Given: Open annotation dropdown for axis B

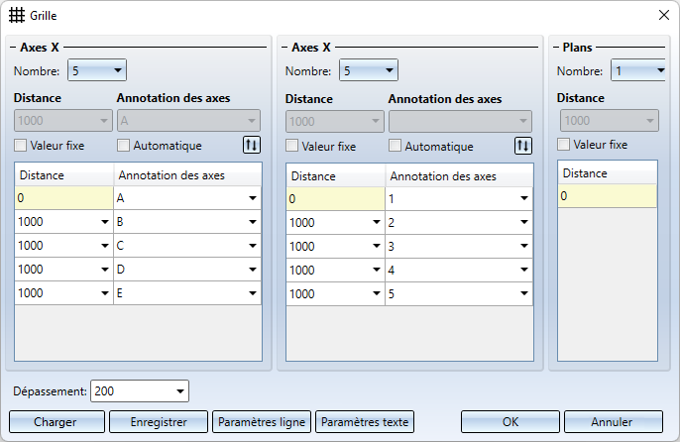Looking at the screenshot, I should (253, 223).
